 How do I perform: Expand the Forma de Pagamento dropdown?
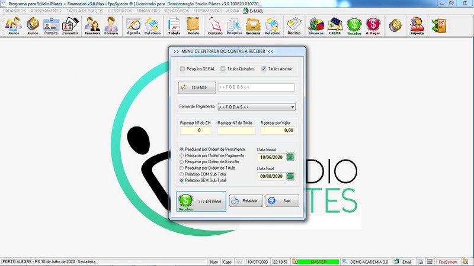tap(292, 107)
